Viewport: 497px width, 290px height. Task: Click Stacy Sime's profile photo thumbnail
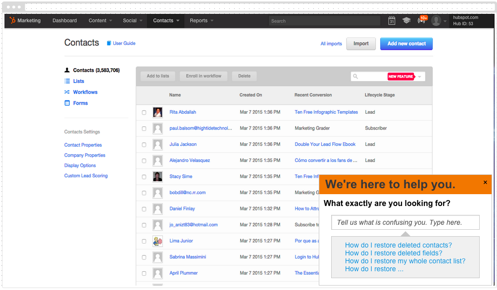click(x=158, y=177)
